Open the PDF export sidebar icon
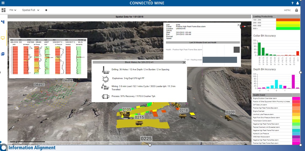The image size is (305, 151). pos(3,54)
